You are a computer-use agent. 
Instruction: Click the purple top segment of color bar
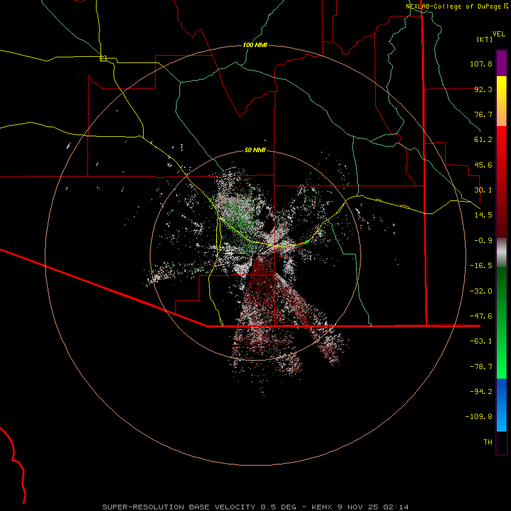(501, 63)
